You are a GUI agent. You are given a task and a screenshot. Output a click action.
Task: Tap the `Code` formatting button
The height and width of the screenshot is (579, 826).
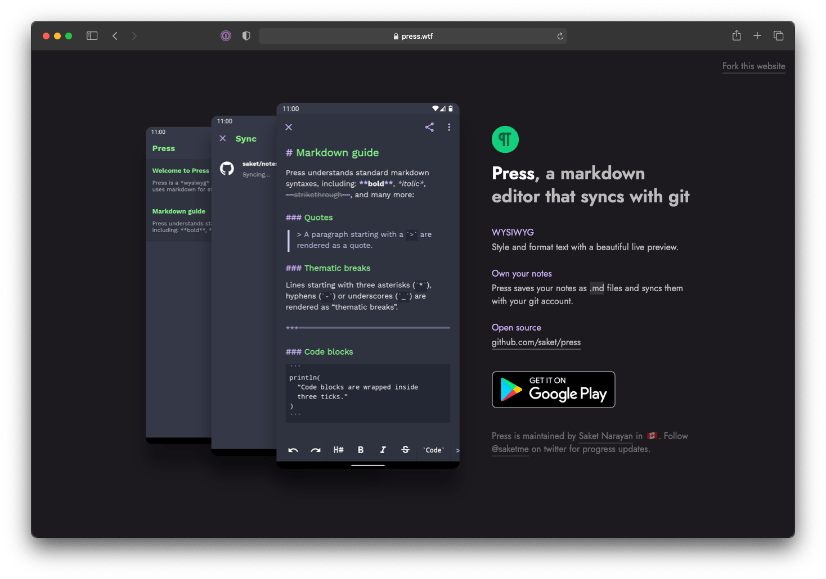point(433,450)
